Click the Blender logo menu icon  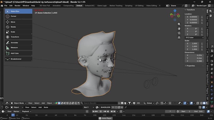click(2, 6)
